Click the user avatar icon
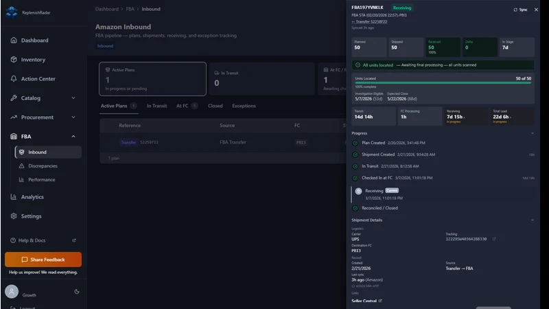The width and height of the screenshot is (549, 309). [x=12, y=291]
